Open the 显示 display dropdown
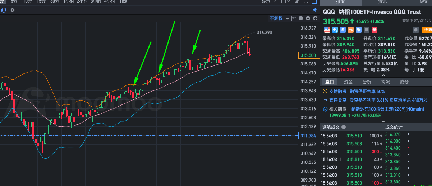432x186 pixels. pyautogui.click(x=268, y=1)
